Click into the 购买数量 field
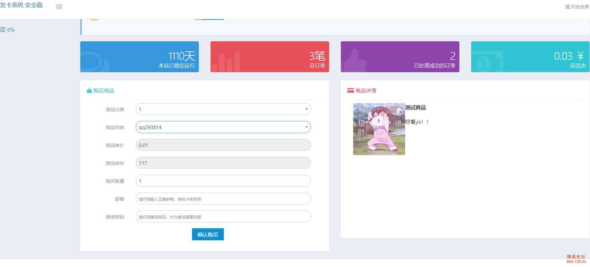 (223, 181)
